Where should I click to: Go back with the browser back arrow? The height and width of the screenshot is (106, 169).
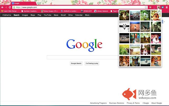pyautogui.click(x=2, y=7)
